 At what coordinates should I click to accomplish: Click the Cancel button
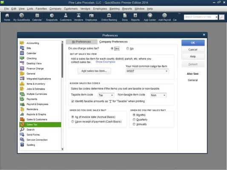(x=193, y=50)
